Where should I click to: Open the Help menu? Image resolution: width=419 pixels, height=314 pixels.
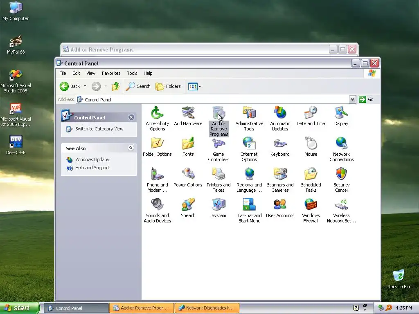click(x=148, y=73)
